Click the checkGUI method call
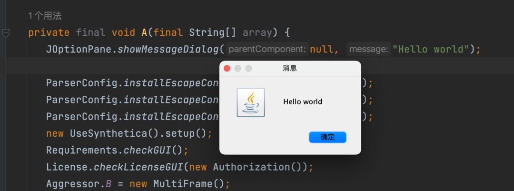The width and height of the screenshot is (514, 191). [148, 151]
